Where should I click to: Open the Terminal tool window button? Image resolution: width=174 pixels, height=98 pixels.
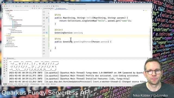coord(21,84)
